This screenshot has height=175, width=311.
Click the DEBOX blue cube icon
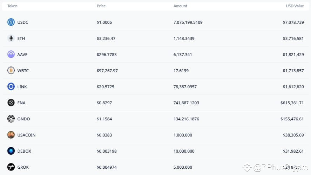point(11,151)
